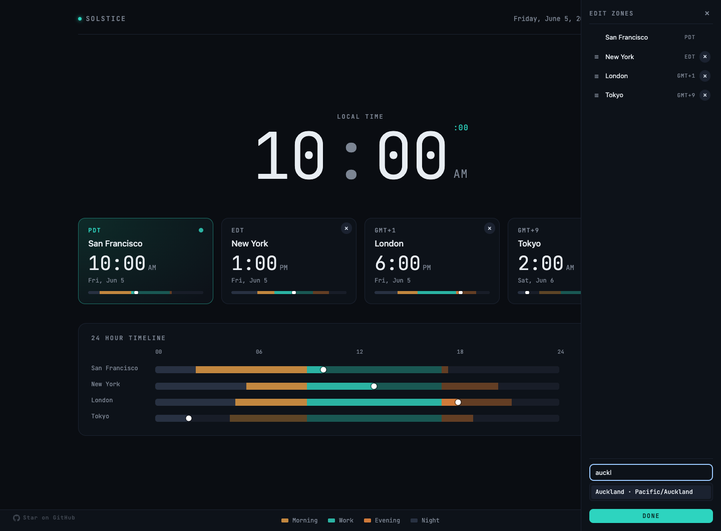
Task: Click the GitHub icon in the footer
Action: click(17, 518)
